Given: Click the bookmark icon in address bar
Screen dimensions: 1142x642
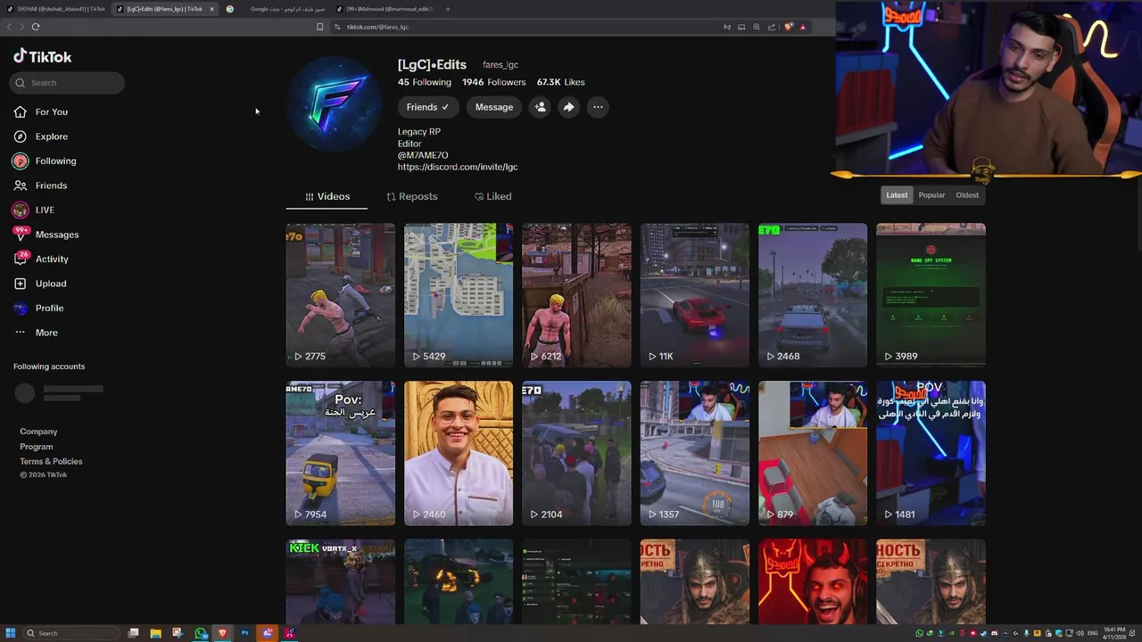Looking at the screenshot, I should click(319, 27).
